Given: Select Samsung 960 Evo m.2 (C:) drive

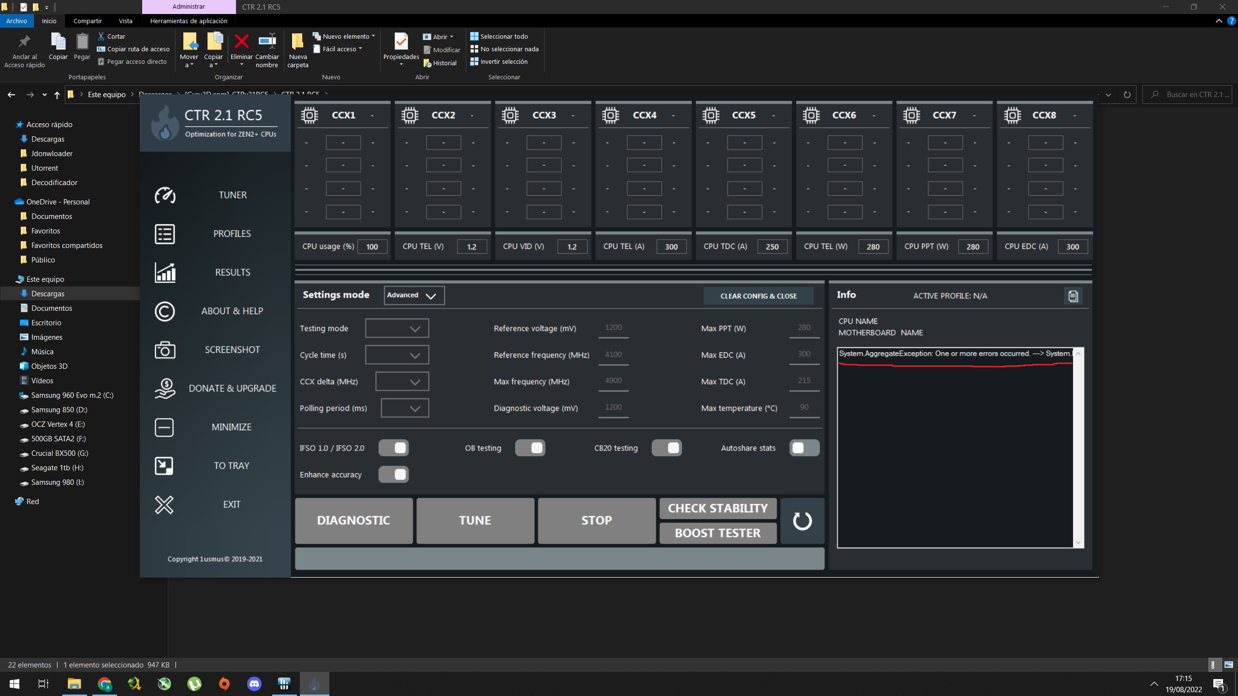Looking at the screenshot, I should [72, 395].
